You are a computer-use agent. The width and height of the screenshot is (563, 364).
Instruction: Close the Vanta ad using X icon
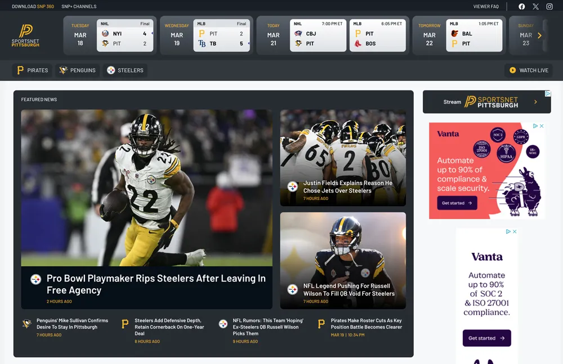[542, 126]
